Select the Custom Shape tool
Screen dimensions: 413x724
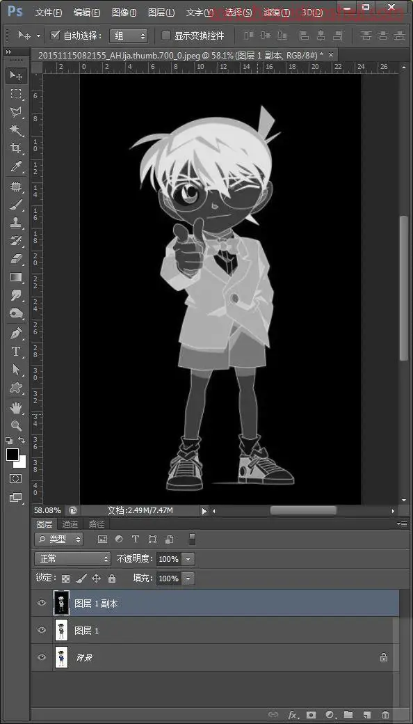16,387
